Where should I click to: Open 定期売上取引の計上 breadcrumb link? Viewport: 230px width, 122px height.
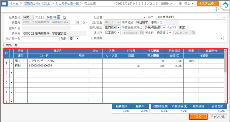pyautogui.click(x=37, y=3)
